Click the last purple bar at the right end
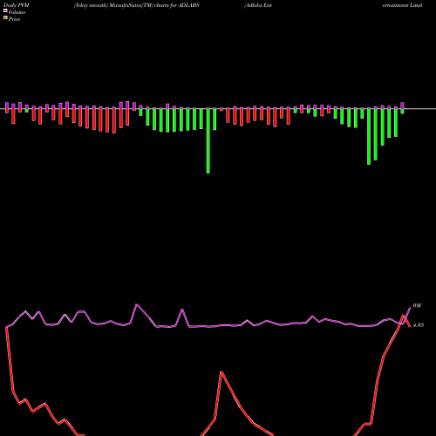 402,106
